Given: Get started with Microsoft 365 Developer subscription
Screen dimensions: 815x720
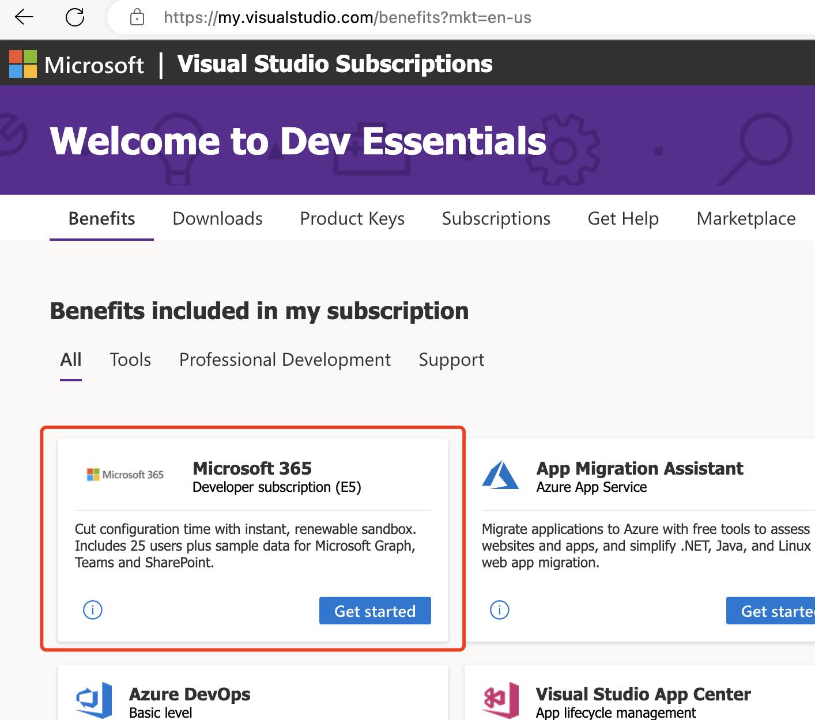Looking at the screenshot, I should pyautogui.click(x=375, y=611).
